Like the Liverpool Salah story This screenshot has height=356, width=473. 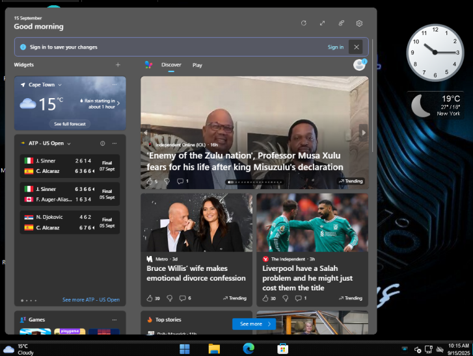[265, 298]
